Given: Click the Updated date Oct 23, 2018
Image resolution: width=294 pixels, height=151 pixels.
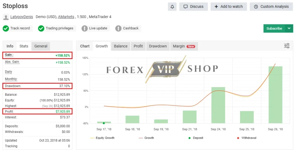Looking at the screenshot, I should click(x=55, y=140).
